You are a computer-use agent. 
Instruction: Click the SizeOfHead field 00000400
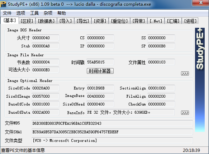point(100,104)
